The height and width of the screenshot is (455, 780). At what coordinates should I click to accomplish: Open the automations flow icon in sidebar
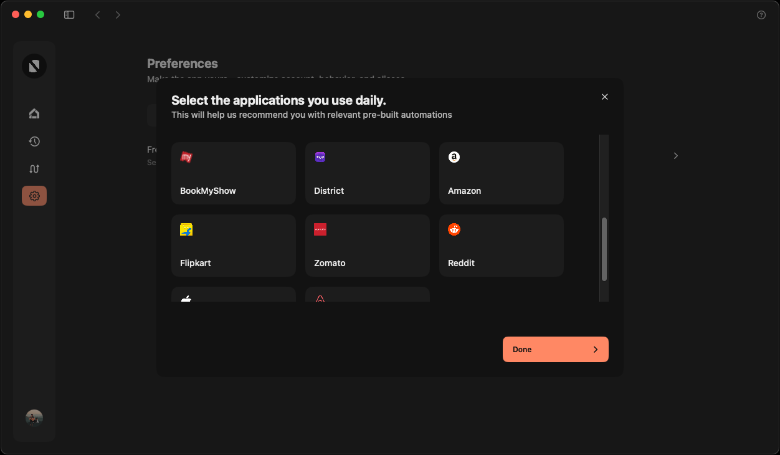click(34, 169)
